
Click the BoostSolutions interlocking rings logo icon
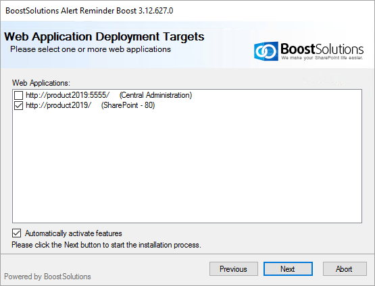point(266,51)
